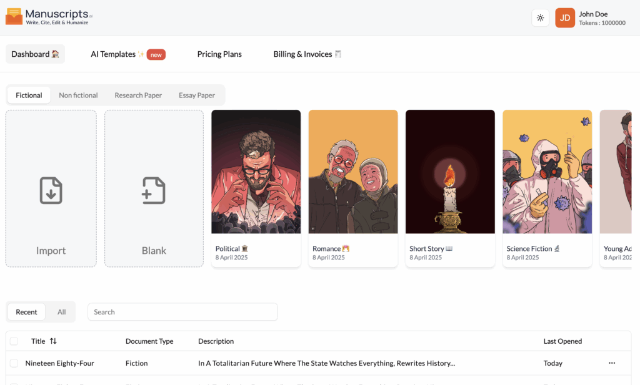Open Pricing Plans page
Viewport: 640px width, 385px height.
pos(219,54)
